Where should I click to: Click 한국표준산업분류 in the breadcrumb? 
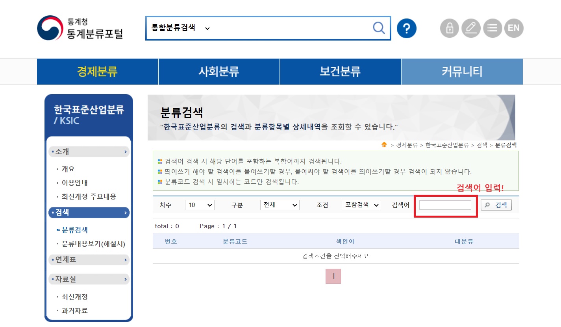(x=447, y=145)
